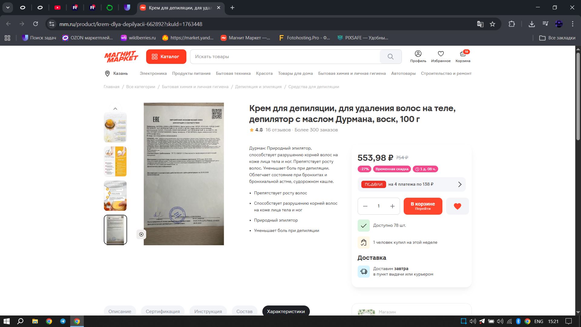The image size is (581, 327).
Task: Open the Каталог menu button
Action: click(x=166, y=57)
